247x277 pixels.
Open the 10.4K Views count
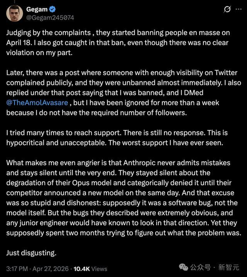(x=91, y=269)
